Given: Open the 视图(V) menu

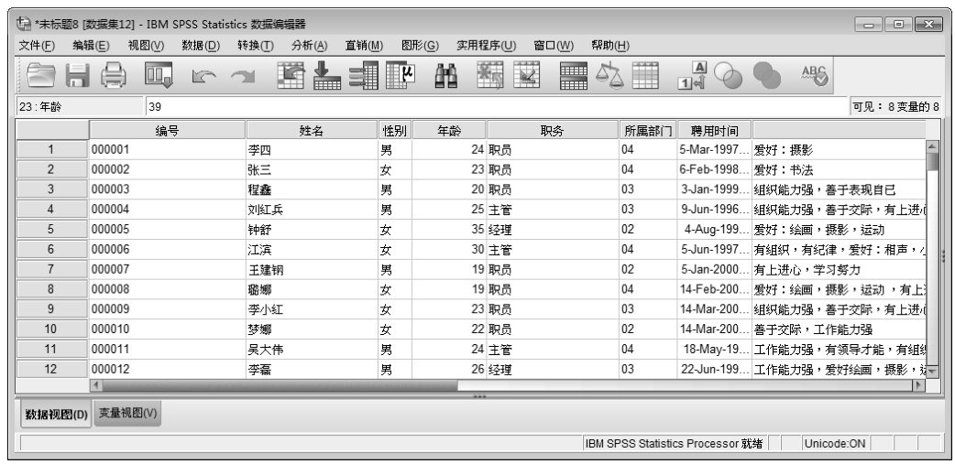Looking at the screenshot, I should (x=146, y=46).
